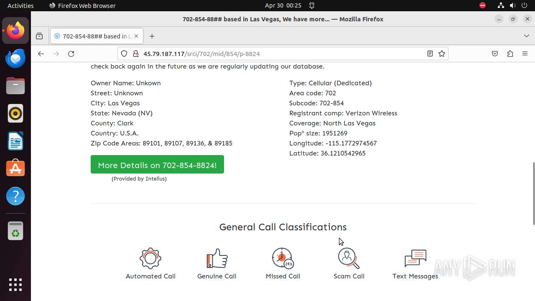
Task: Click the City: Las Vegas text
Action: tap(115, 103)
